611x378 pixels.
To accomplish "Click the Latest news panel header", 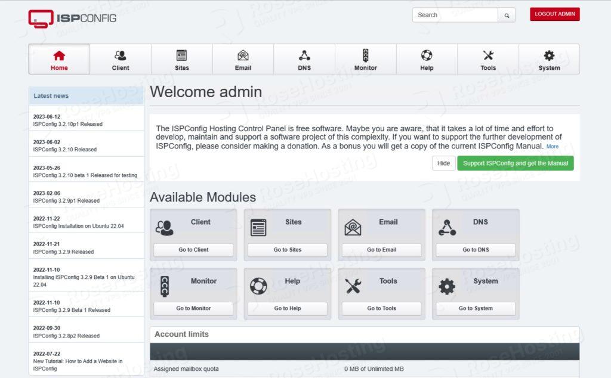I will click(86, 96).
